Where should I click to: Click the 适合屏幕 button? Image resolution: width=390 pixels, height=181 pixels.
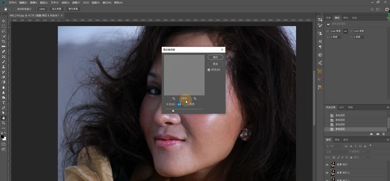[x=57, y=9]
